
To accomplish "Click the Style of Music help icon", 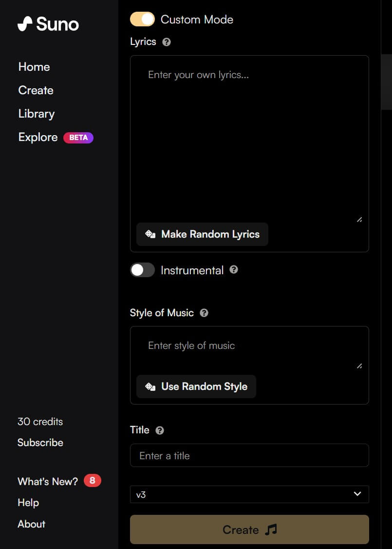I will 204,313.
